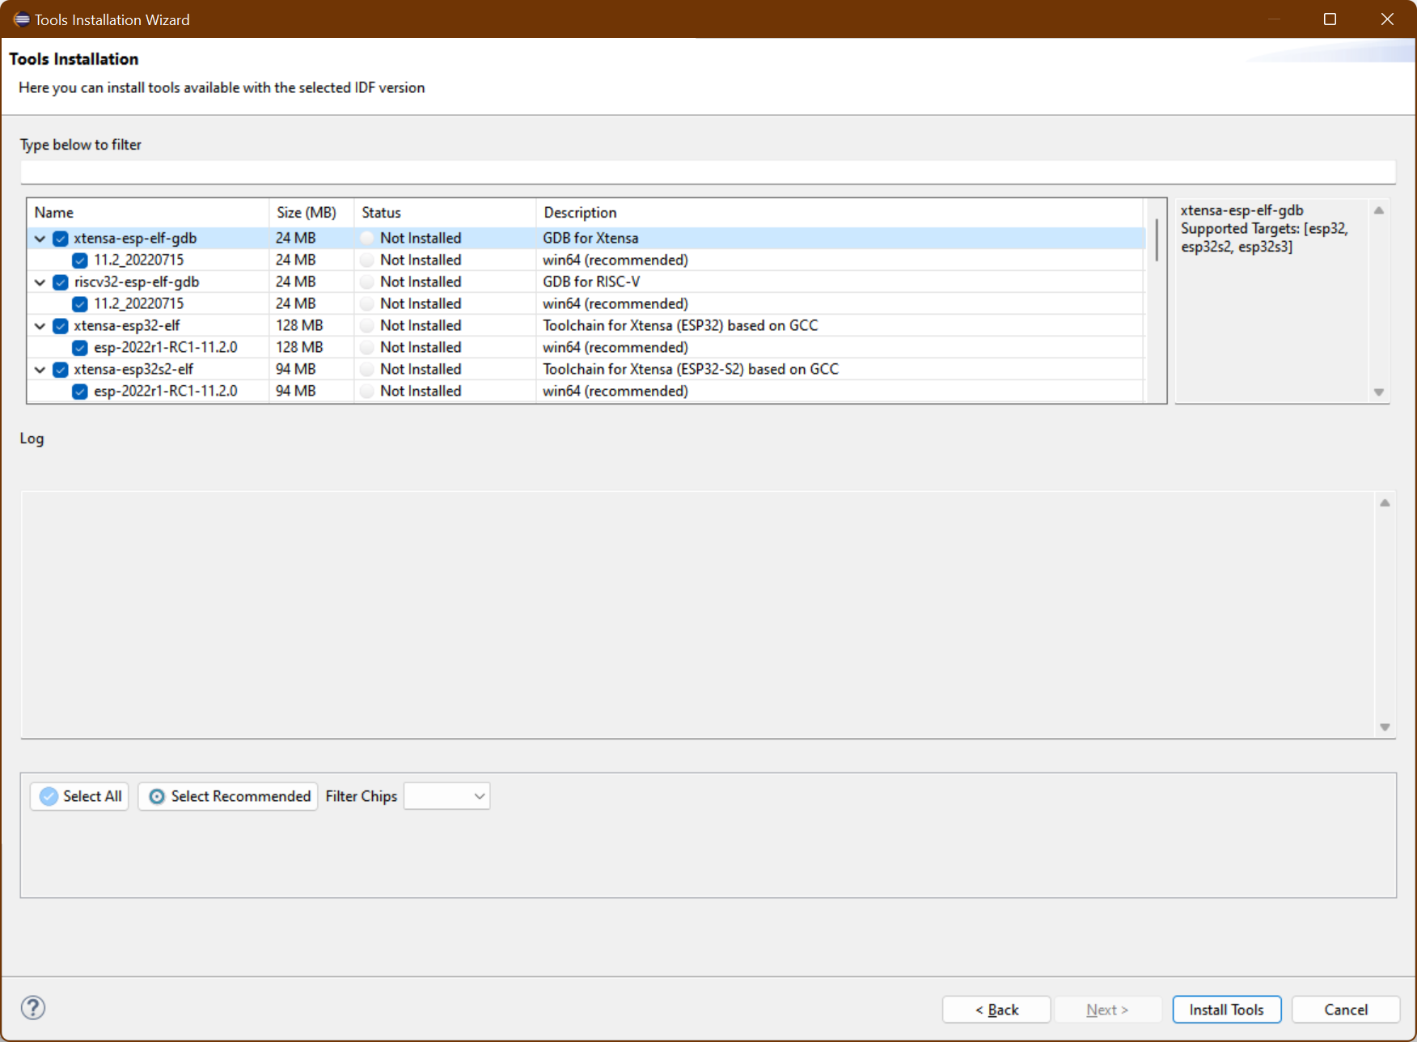Select the 'GDB for RISC-V' description cell
This screenshot has width=1417, height=1042.
[591, 282]
